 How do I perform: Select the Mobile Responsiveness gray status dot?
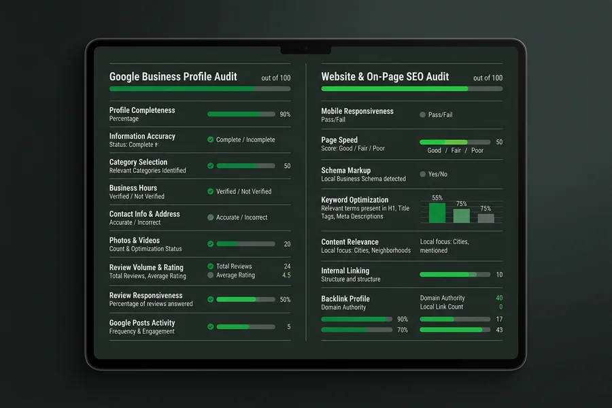[x=422, y=114]
